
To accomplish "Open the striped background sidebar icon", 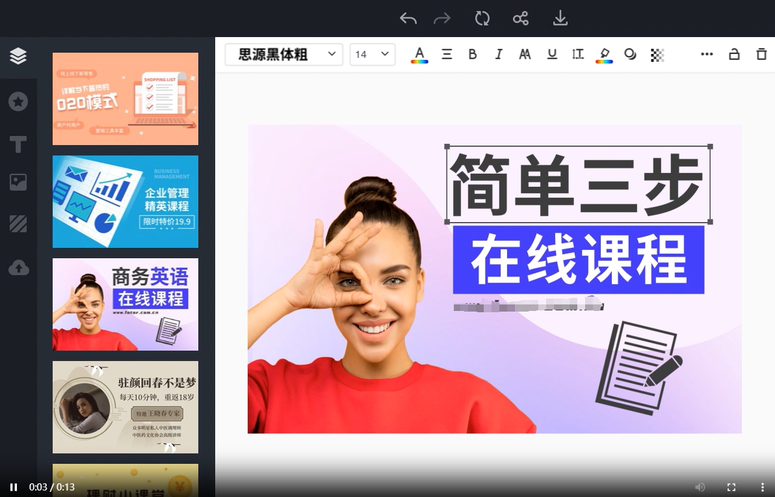I will coord(18,224).
